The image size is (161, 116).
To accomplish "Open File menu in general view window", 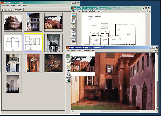I will (x=68, y=50).
